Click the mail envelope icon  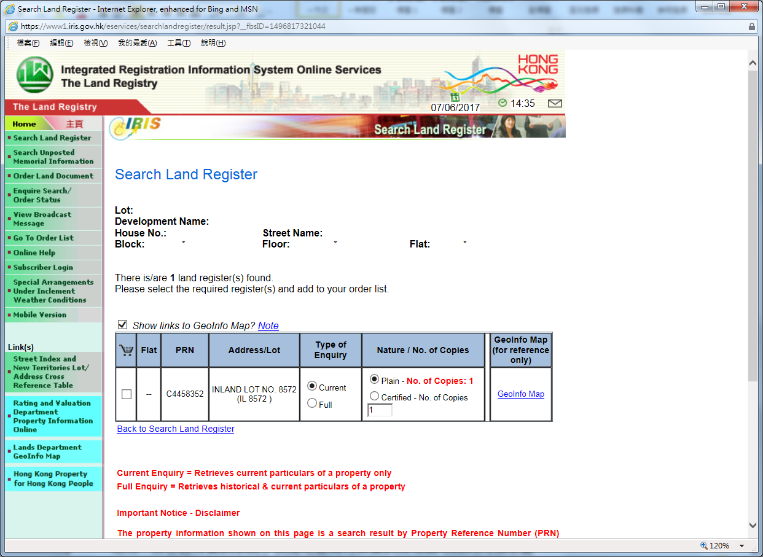555,103
